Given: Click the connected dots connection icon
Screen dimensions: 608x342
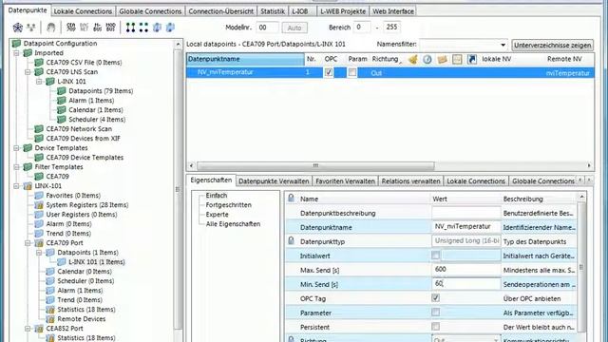Looking at the screenshot, I should pos(131,28).
